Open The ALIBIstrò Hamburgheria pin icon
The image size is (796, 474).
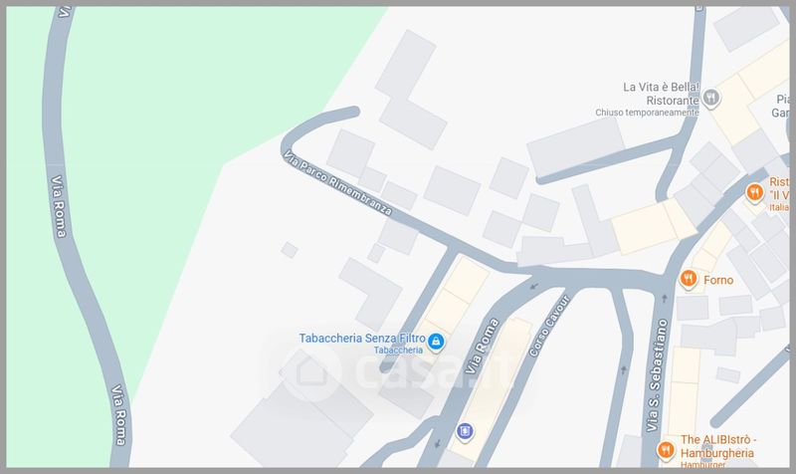666,451
